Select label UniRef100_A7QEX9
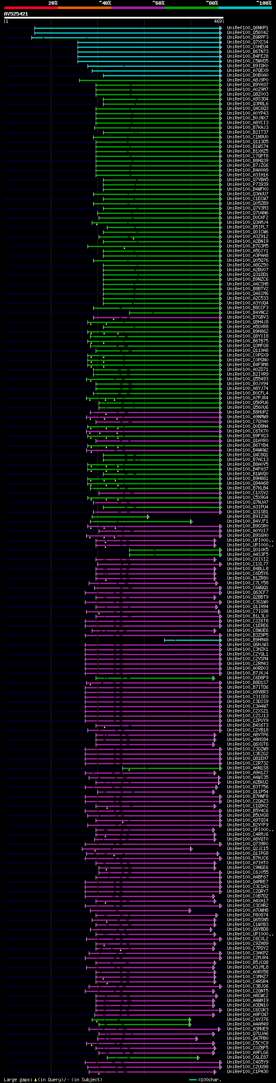The image size is (276, 1083). (x=248, y=71)
